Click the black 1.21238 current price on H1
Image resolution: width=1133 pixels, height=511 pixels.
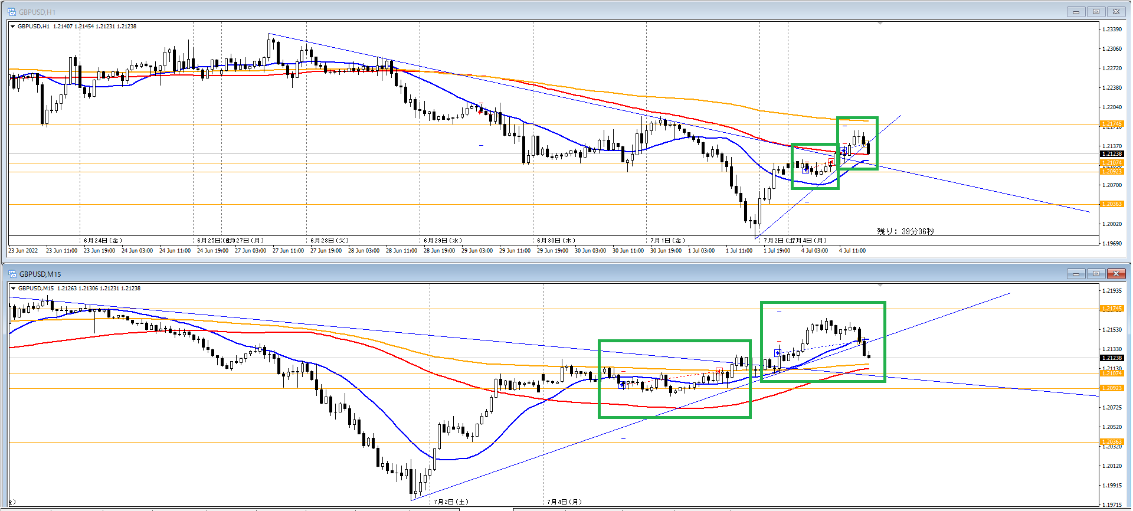(x=1112, y=154)
